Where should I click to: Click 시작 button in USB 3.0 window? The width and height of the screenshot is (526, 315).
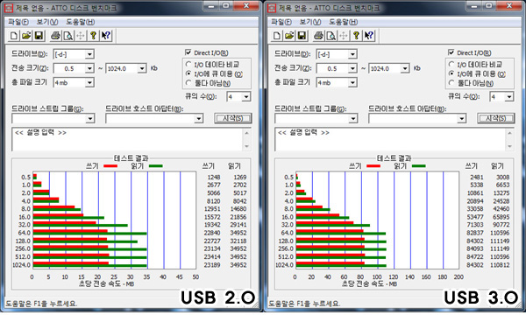point(496,118)
